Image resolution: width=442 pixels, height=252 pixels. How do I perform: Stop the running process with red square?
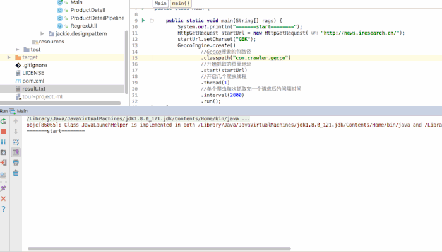coord(3,132)
